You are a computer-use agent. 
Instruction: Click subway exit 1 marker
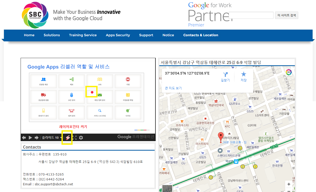pos(255,167)
